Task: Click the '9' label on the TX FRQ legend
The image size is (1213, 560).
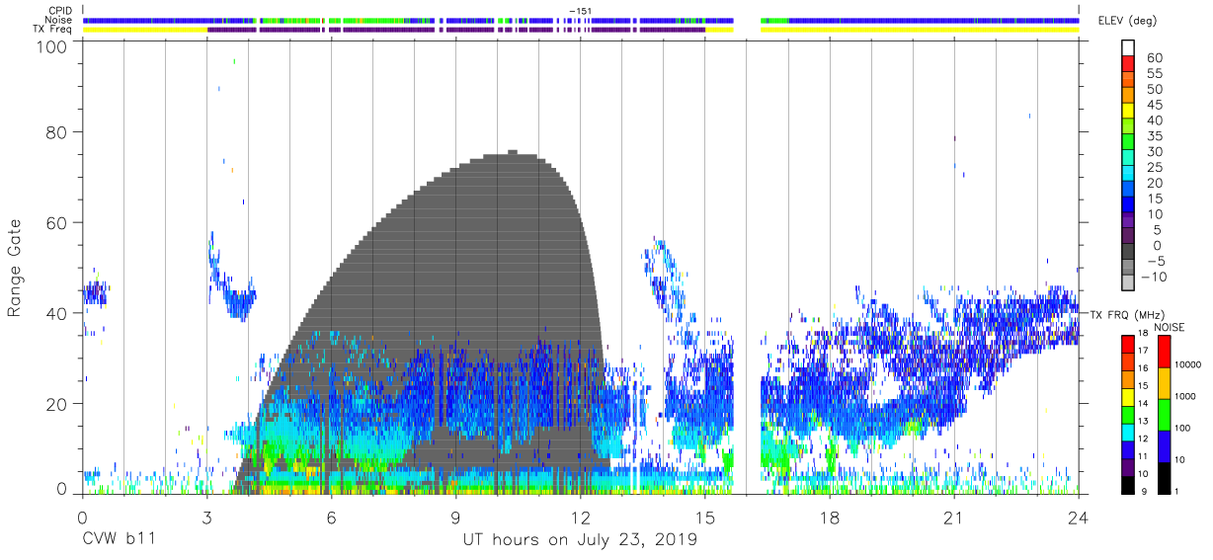Action: pyautogui.click(x=1144, y=491)
